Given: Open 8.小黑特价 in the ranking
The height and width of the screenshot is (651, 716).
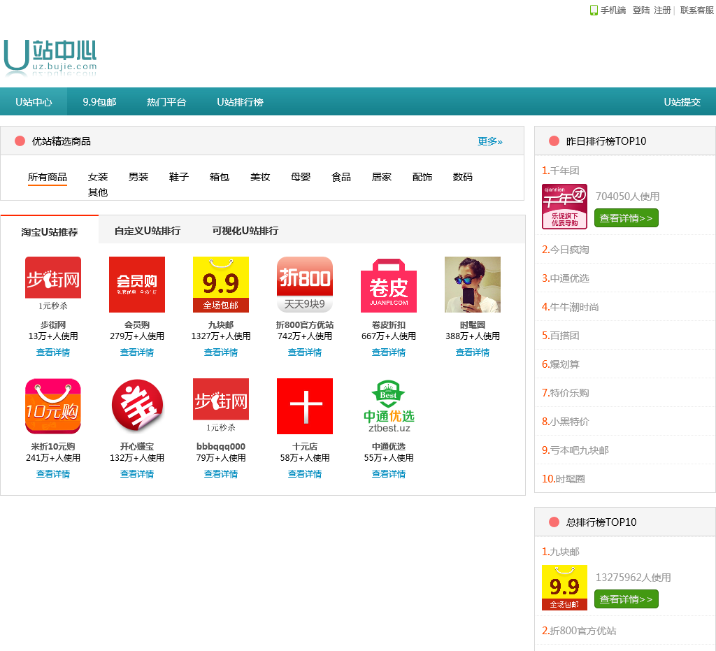Looking at the screenshot, I should point(565,422).
